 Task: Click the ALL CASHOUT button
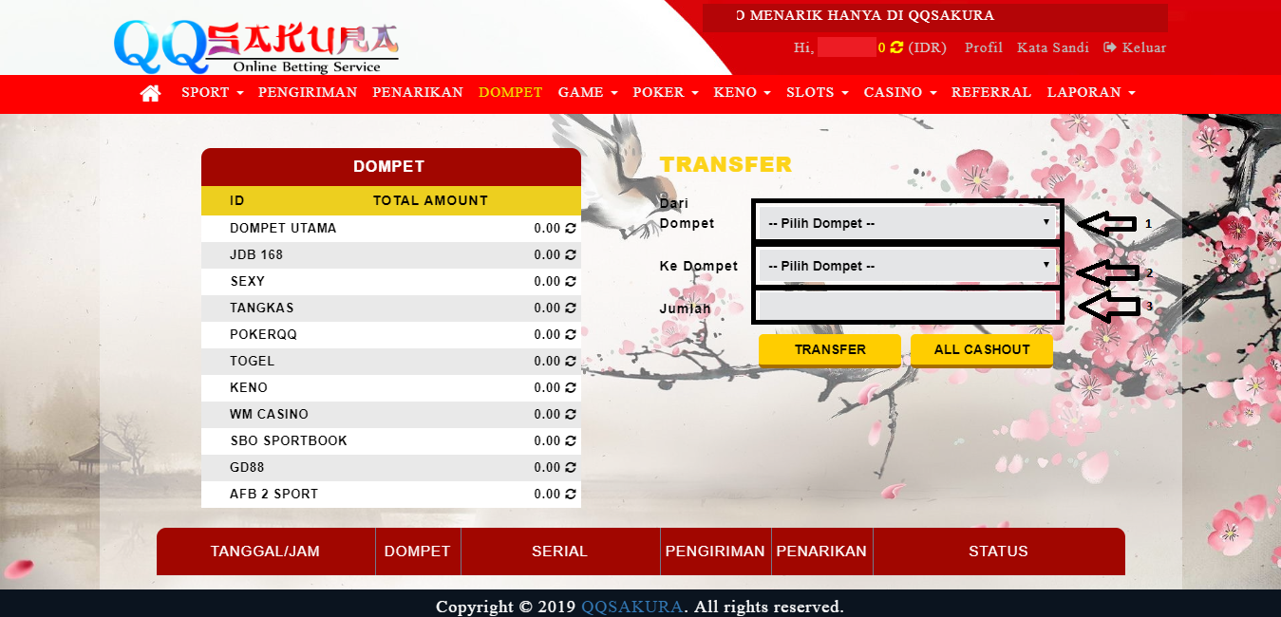coord(982,349)
